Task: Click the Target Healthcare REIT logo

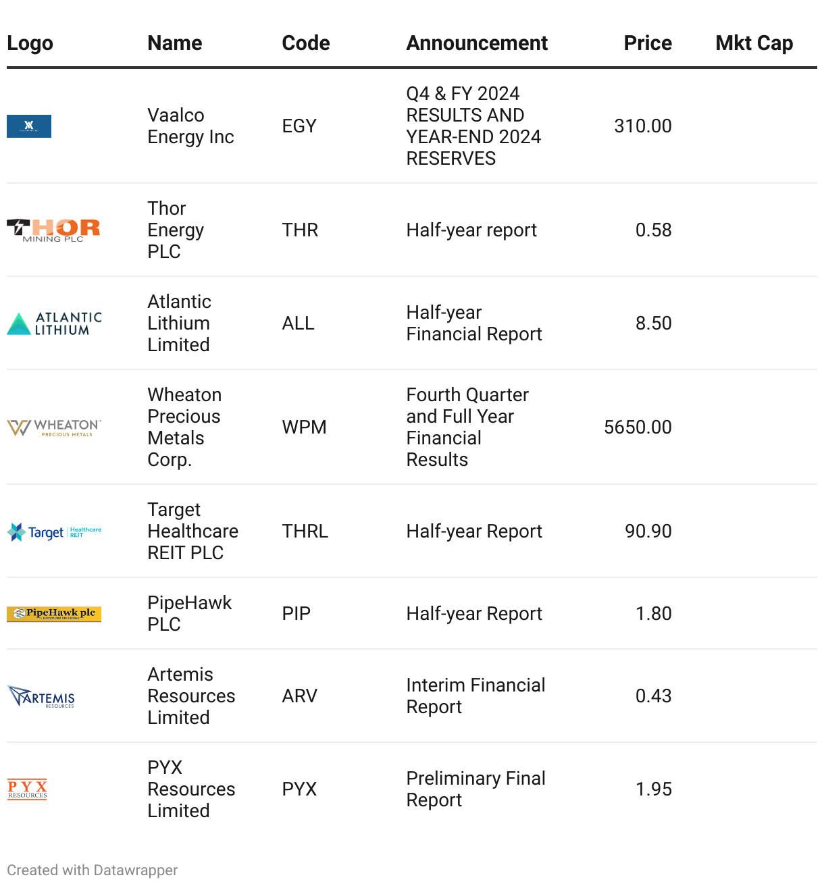Action: tap(54, 532)
